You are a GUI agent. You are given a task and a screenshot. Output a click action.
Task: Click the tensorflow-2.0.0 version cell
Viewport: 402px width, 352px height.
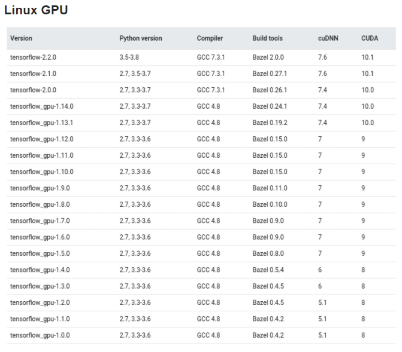click(x=33, y=90)
